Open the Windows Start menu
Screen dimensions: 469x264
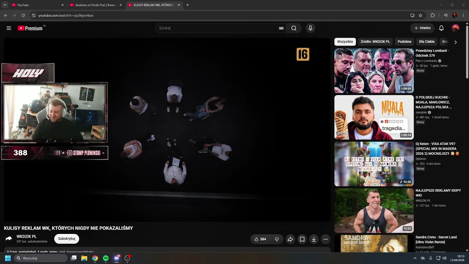coord(8,258)
